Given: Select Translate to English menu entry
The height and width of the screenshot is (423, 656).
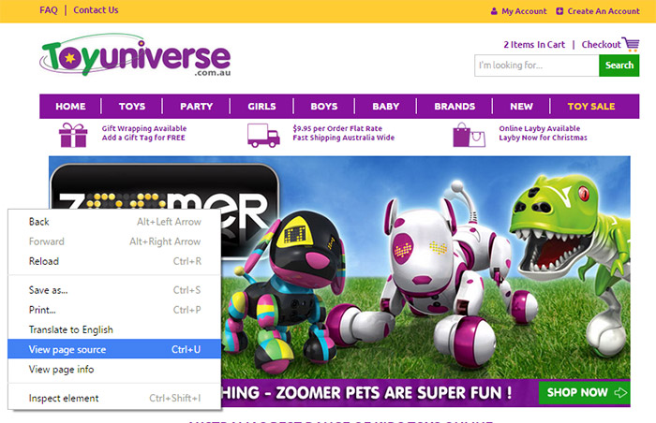Looking at the screenshot, I should (x=114, y=329).
